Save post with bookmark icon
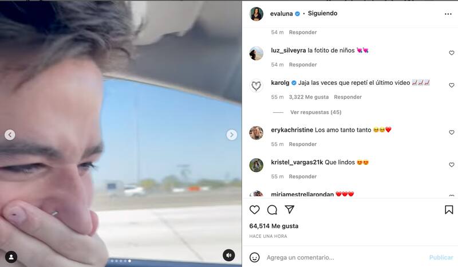 point(449,210)
